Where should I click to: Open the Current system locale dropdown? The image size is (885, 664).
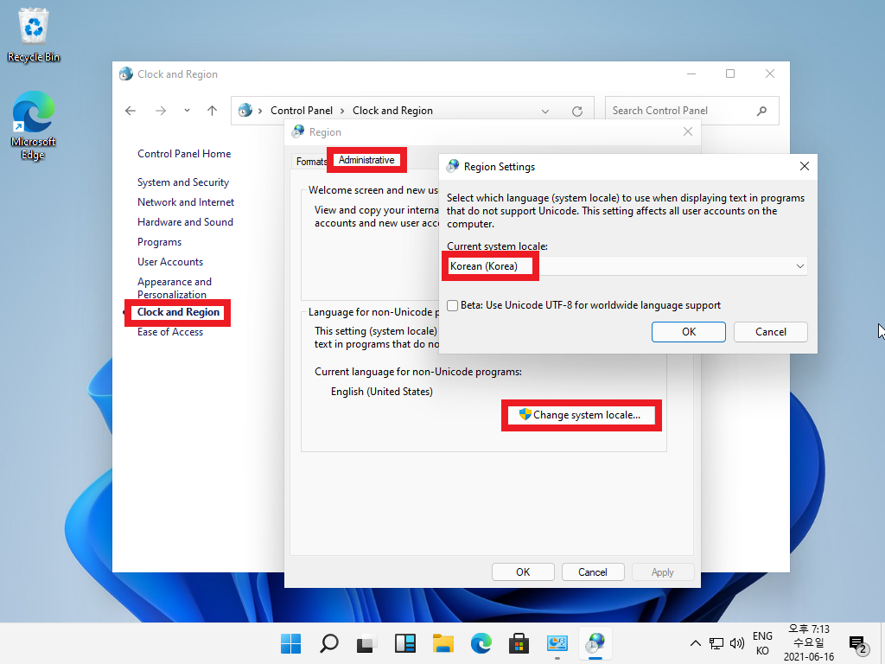click(627, 266)
